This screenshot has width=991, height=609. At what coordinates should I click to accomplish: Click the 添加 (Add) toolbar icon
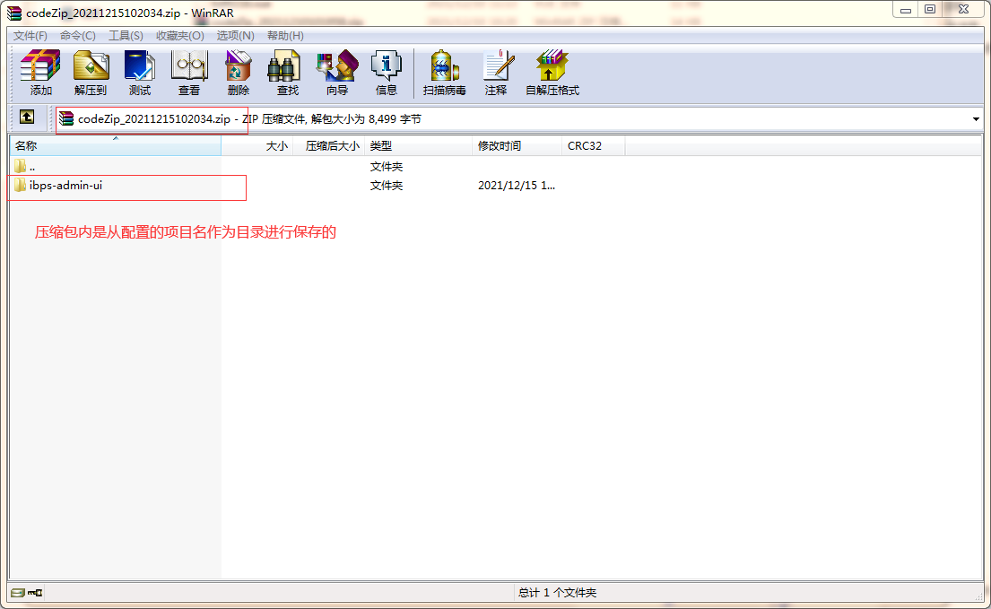click(x=40, y=73)
